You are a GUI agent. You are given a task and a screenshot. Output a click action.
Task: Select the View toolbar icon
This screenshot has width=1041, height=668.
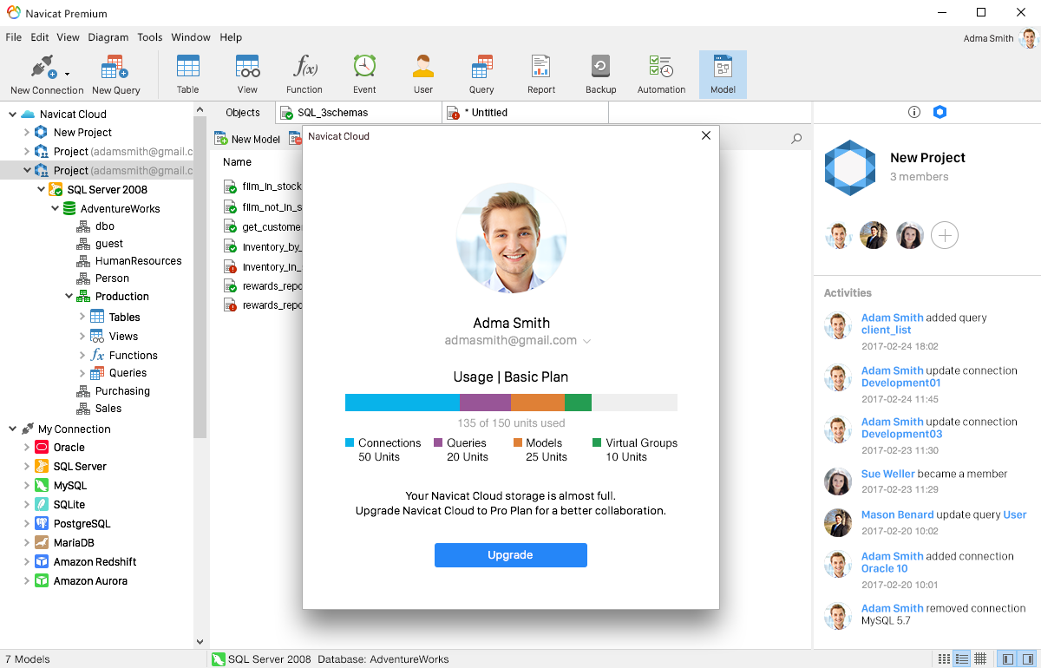click(247, 66)
